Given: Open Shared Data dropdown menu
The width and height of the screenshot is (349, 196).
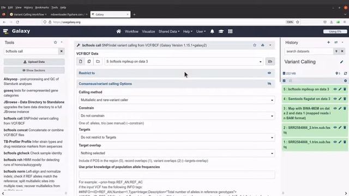Looking at the screenshot, I should pos(169,32).
